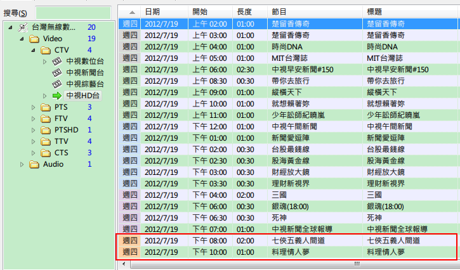This screenshot has height=270, width=460.
Task: Sort by the 日期 column header
Action: pyautogui.click(x=164, y=11)
